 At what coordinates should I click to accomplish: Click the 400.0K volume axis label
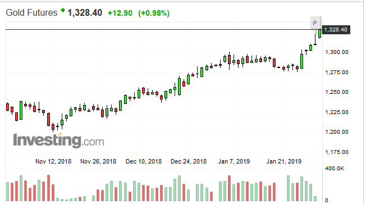point(335,169)
